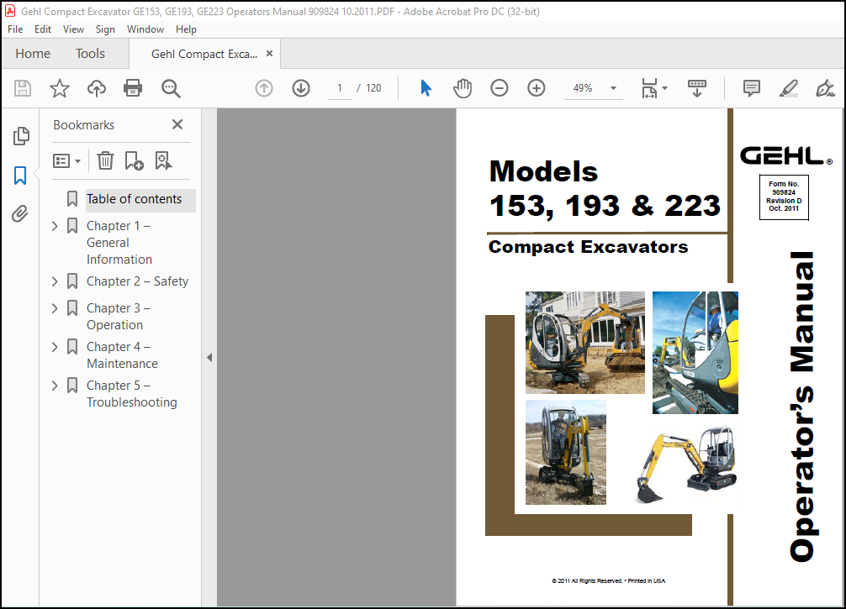Jump to Chapter 3 – Operation bookmark
Screen dimensions: 846x609
coord(119,317)
